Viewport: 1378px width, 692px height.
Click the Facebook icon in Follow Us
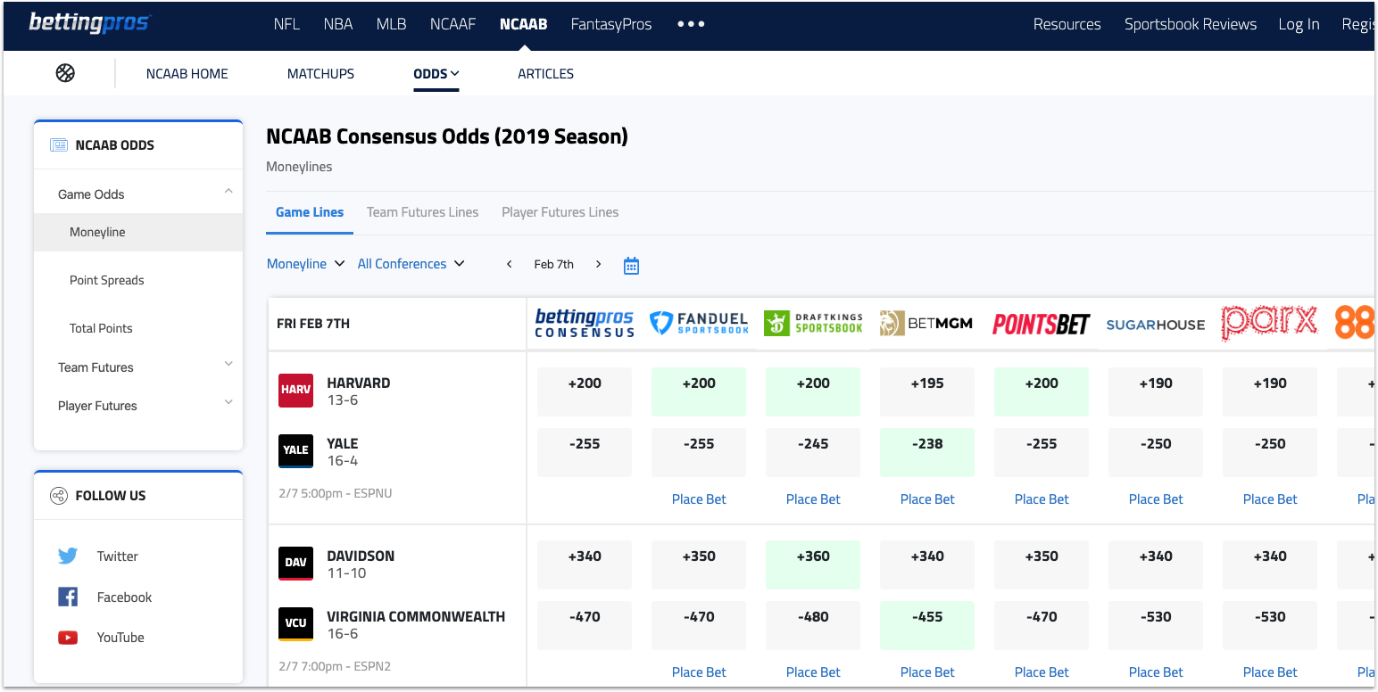point(68,597)
